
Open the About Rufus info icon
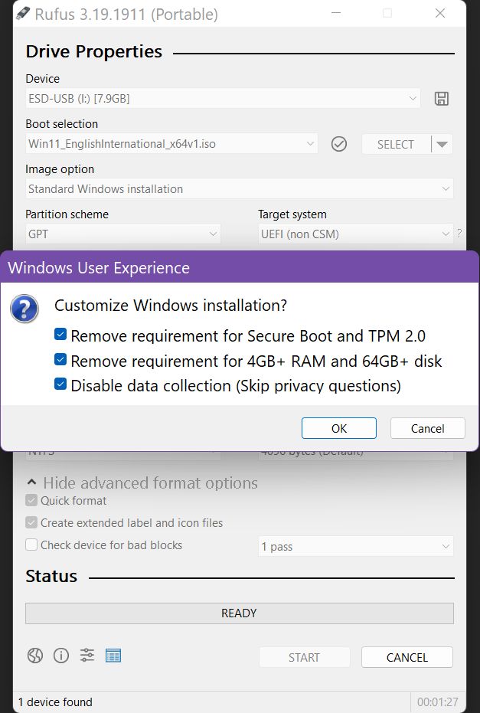pos(60,656)
